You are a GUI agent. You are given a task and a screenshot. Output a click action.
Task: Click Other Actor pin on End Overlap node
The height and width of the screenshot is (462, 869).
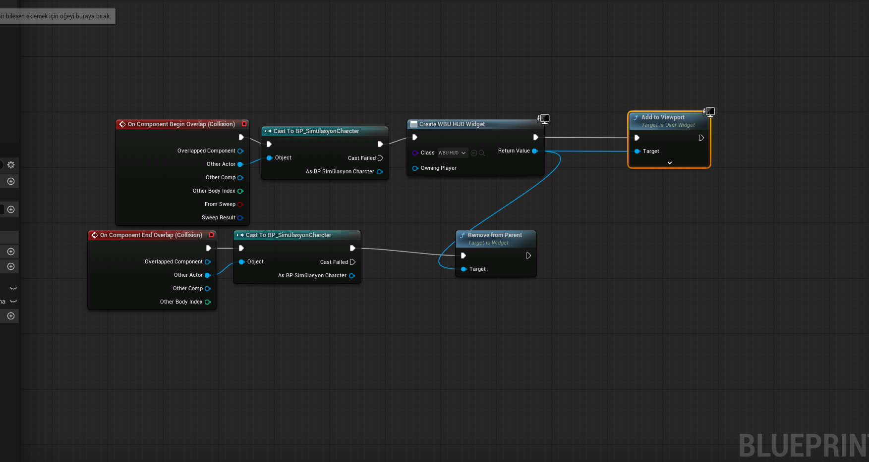208,275
